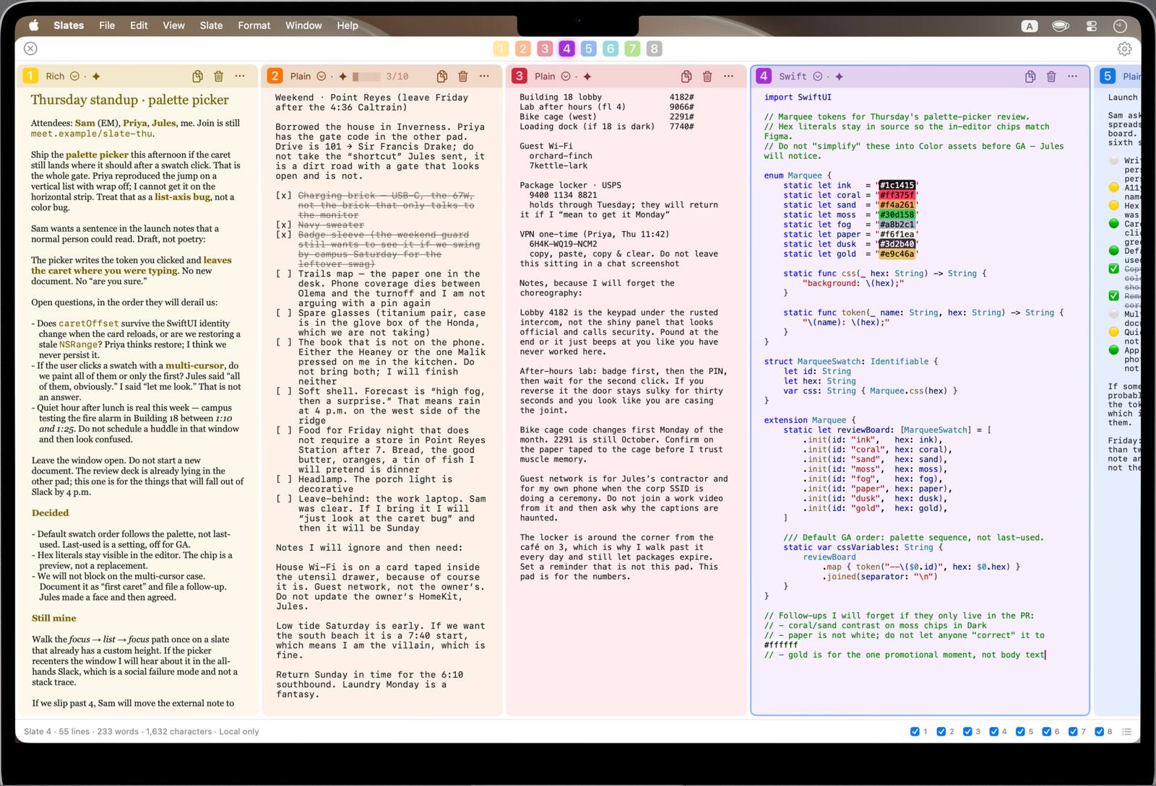Click the 3/10 checklist progress bar
The image size is (1156, 786).
tap(366, 77)
